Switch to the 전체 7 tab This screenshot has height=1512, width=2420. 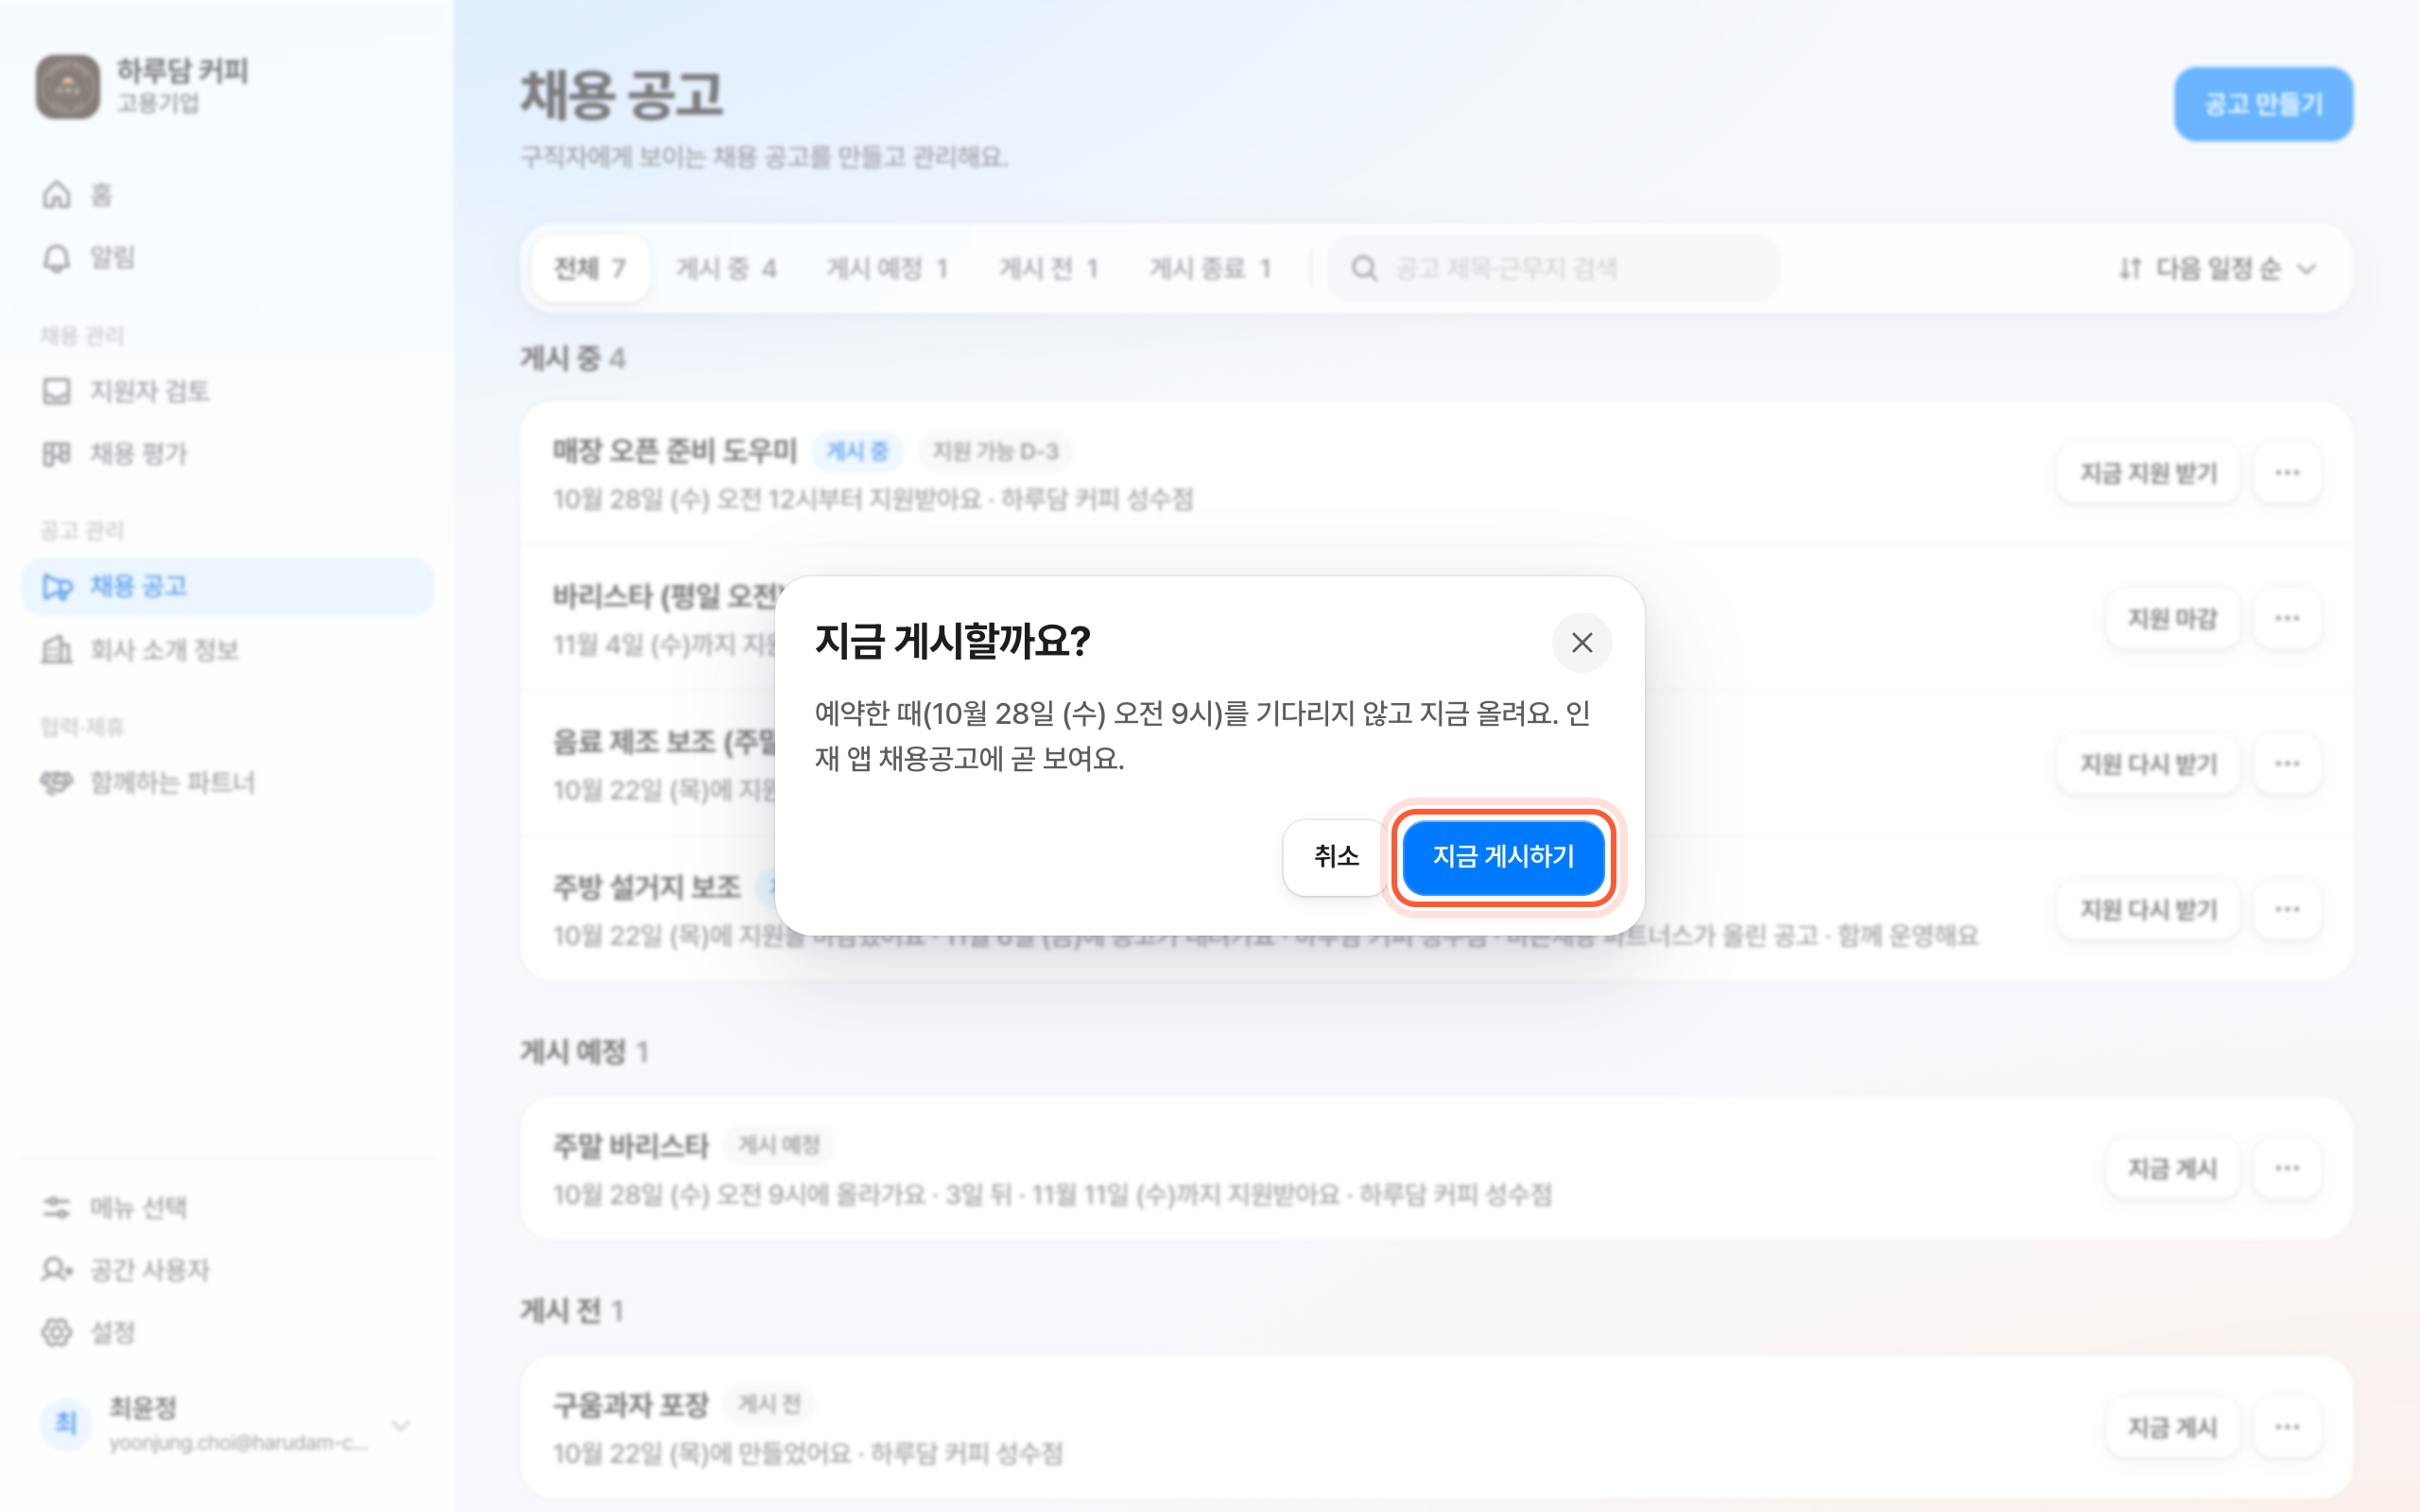(x=590, y=268)
